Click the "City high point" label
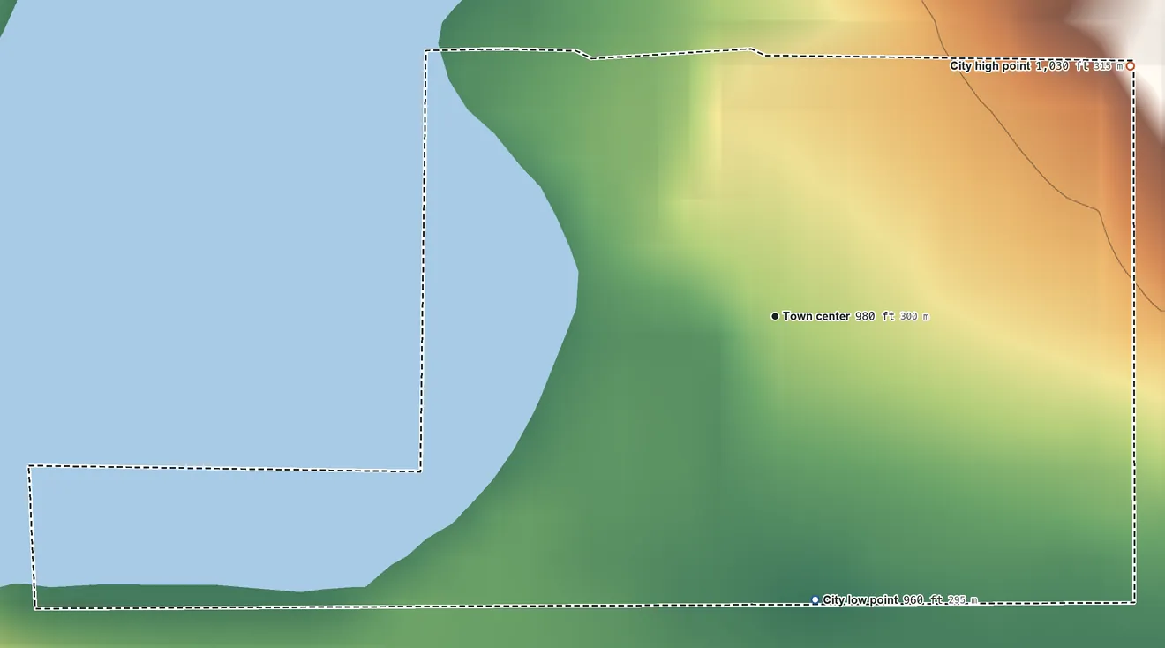1165x648 pixels. coord(989,66)
